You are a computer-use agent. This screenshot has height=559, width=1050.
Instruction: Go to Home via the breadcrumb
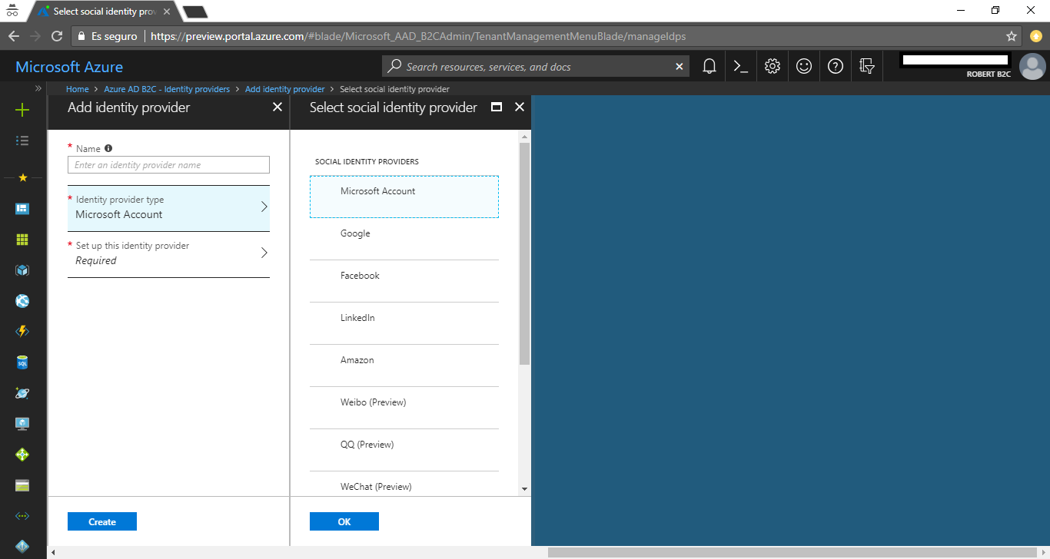(x=77, y=88)
